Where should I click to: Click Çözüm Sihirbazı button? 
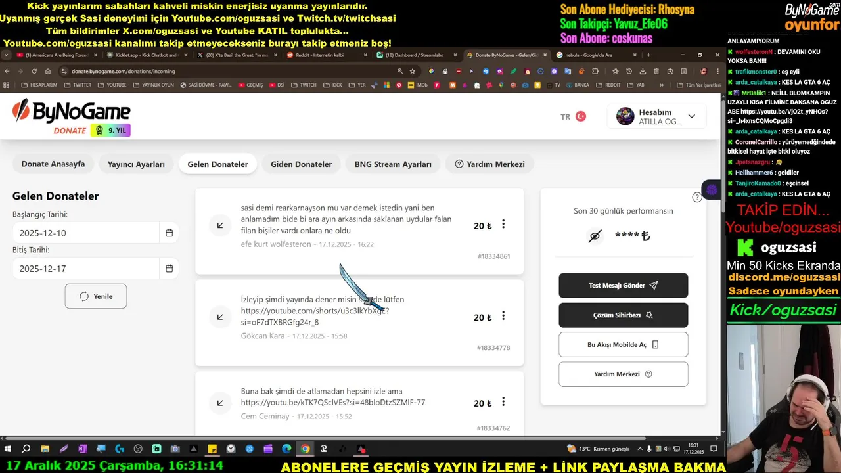(624, 315)
